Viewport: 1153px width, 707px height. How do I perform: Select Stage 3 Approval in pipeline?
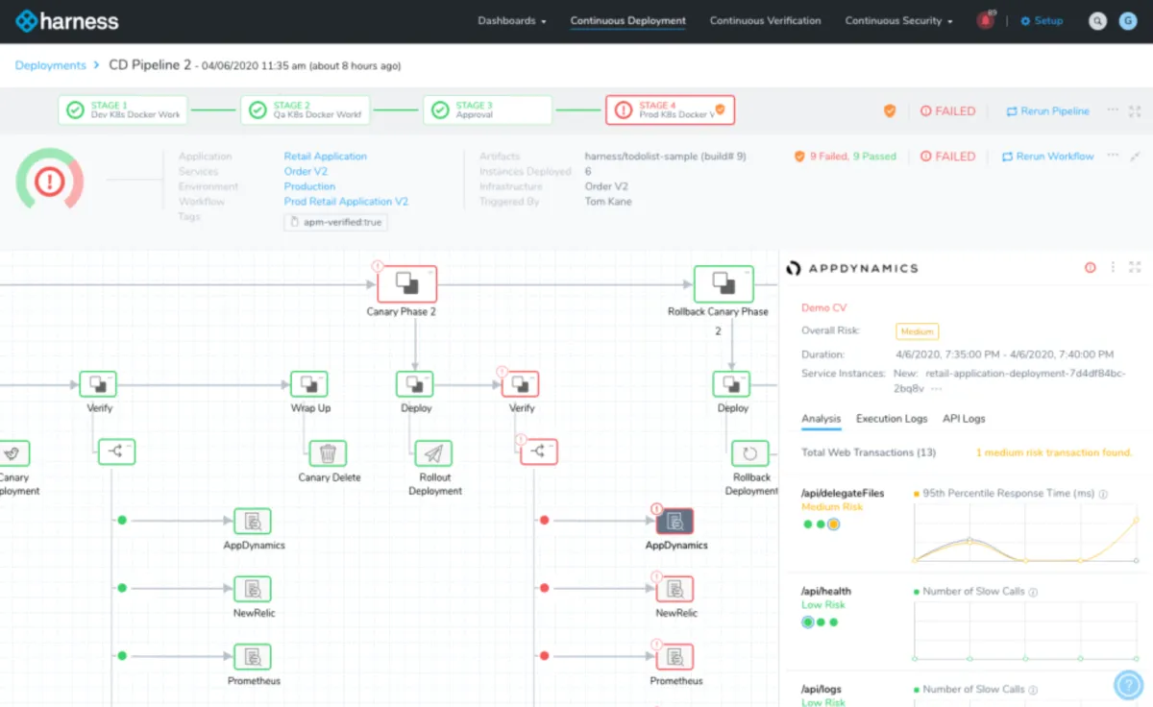pyautogui.click(x=487, y=110)
